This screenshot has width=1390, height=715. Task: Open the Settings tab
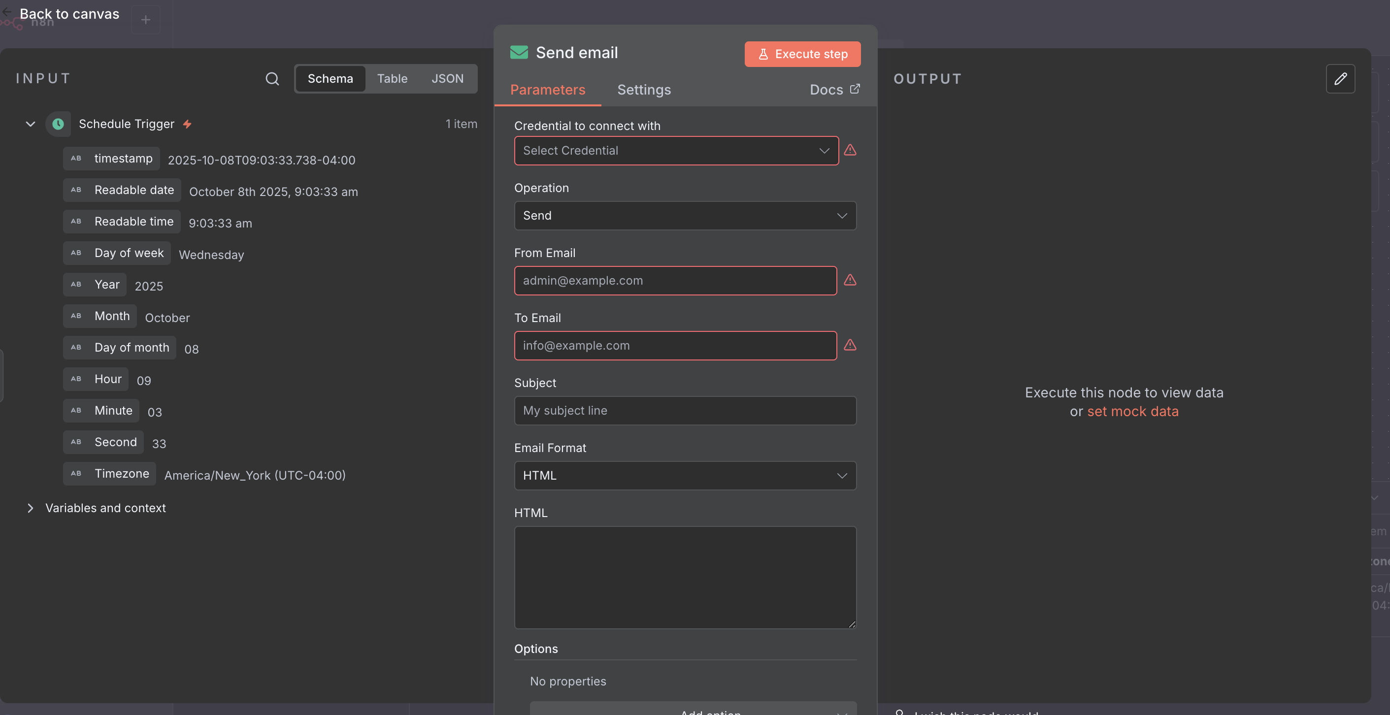pos(644,90)
